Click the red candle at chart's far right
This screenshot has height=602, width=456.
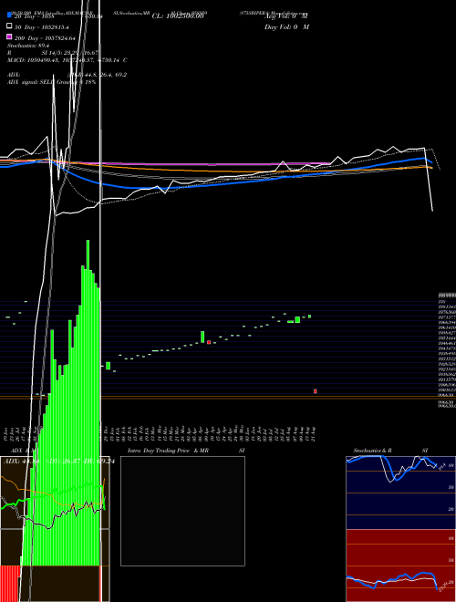pos(316,391)
